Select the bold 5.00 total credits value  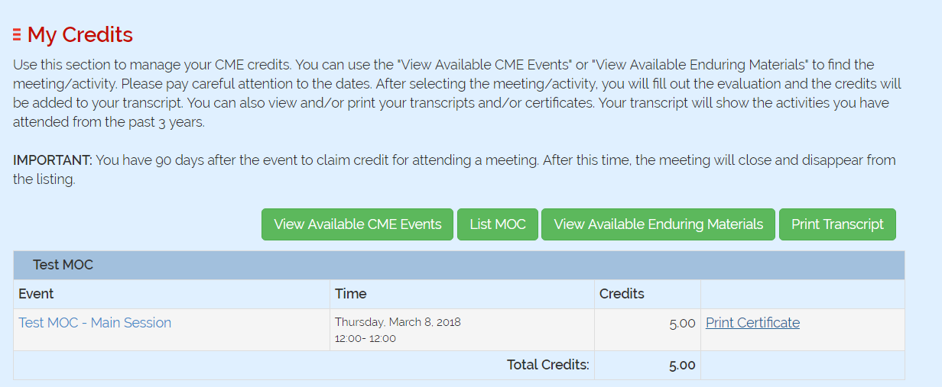tap(682, 365)
